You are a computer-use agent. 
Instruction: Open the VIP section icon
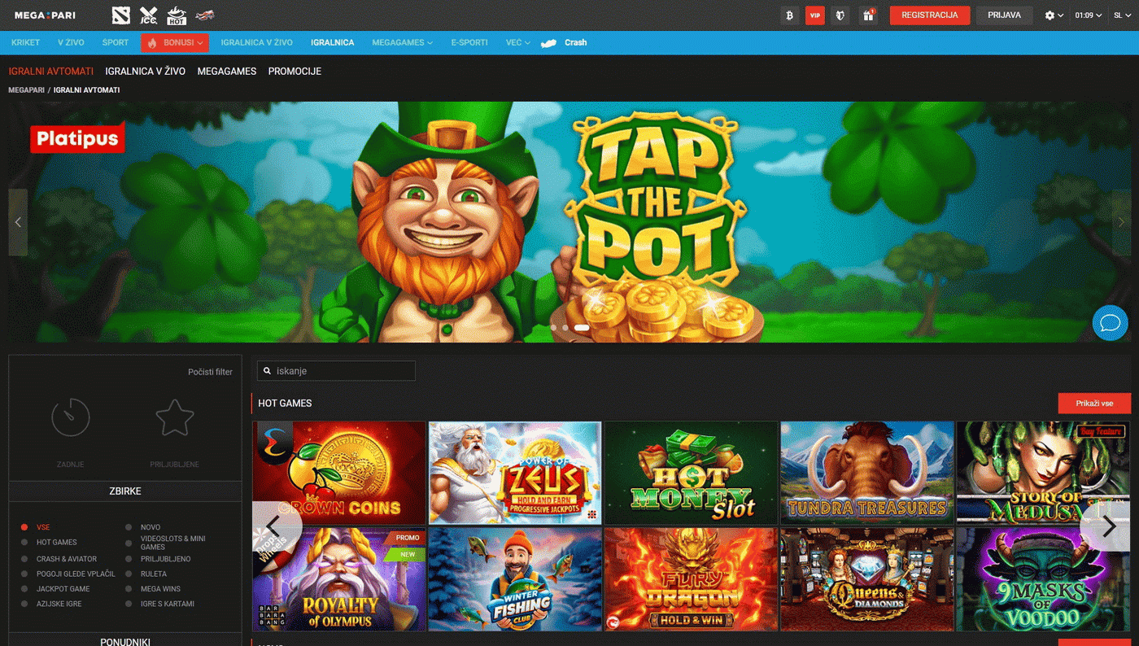coord(814,15)
